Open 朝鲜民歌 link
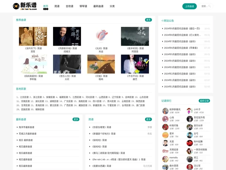Viewport: 226px width, 170px height. click(x=40, y=110)
